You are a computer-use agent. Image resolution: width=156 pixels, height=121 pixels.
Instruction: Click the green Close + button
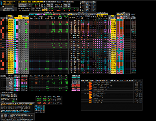48,14
